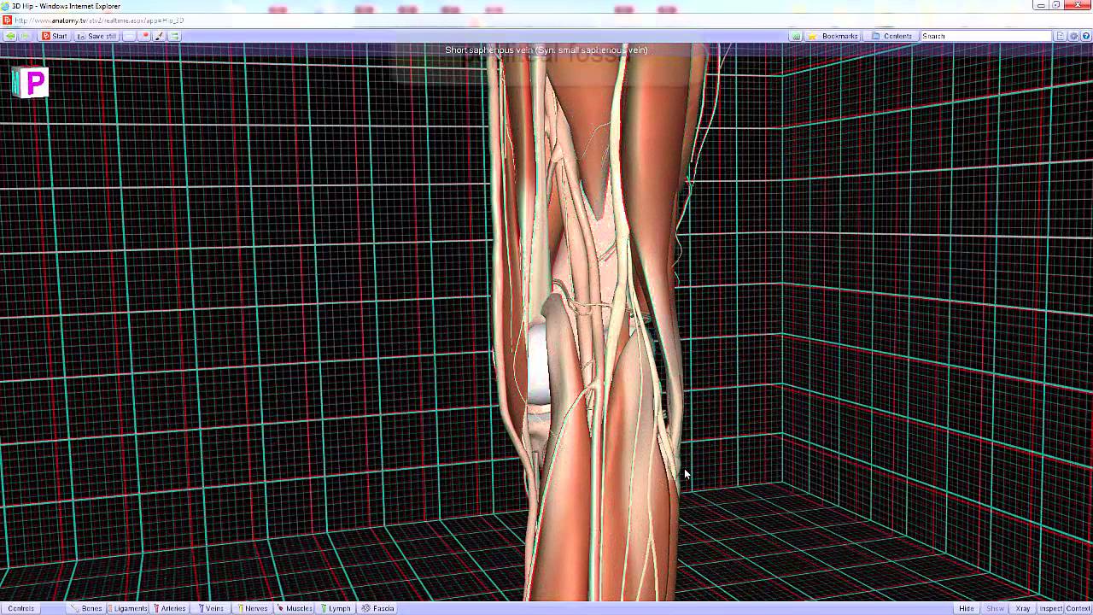
Task: Open the Controls panel button
Action: tap(21, 608)
